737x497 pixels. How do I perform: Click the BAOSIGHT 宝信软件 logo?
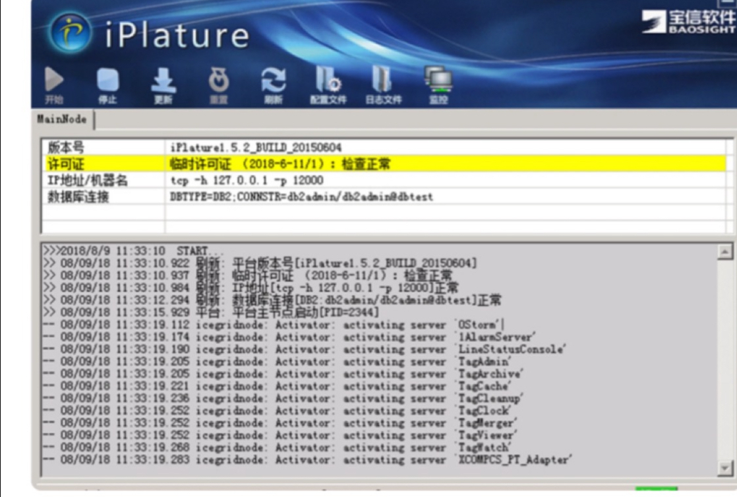pos(689,22)
